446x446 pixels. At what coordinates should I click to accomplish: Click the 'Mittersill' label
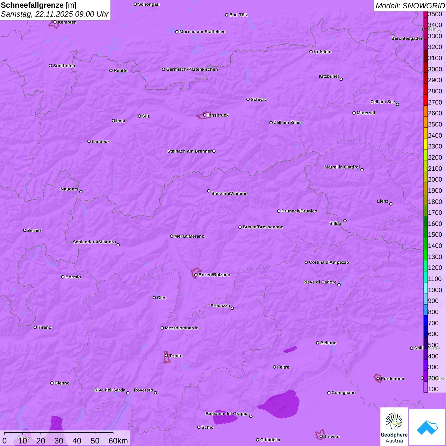click(366, 113)
